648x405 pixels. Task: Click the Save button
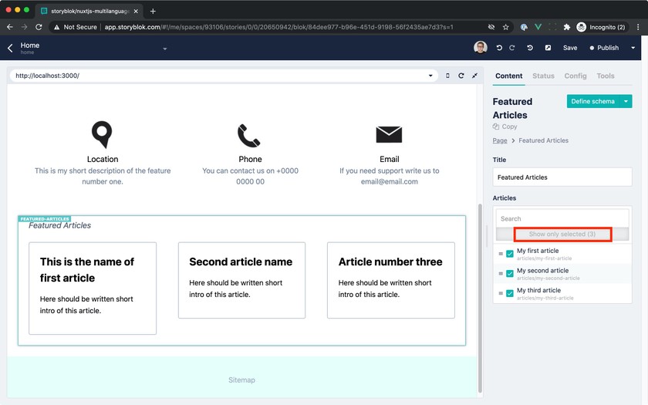tap(570, 48)
